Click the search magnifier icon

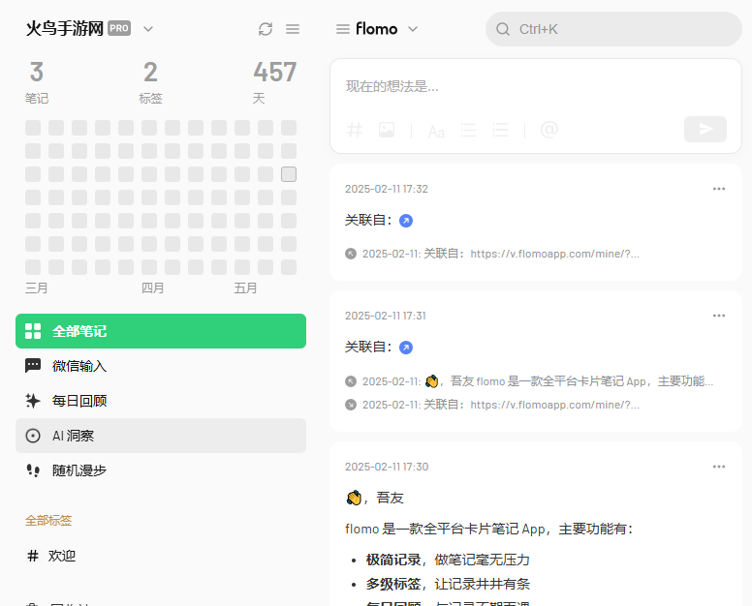click(503, 29)
